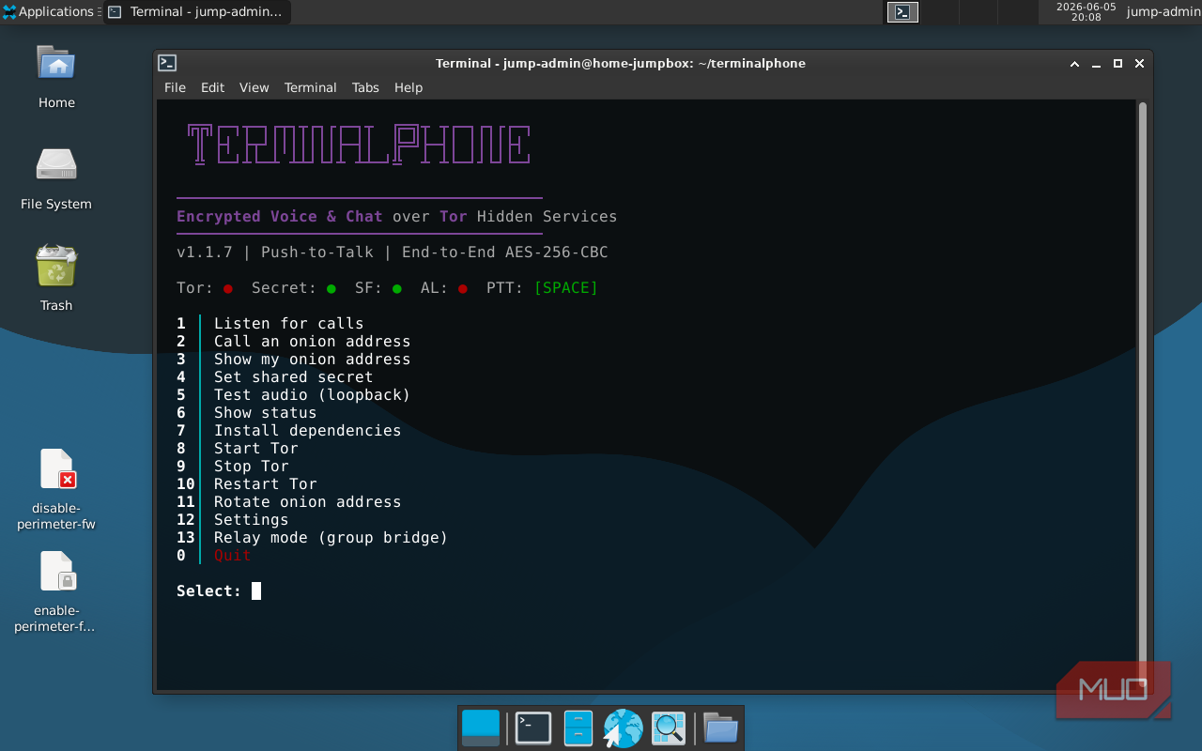Click the "Show my onion address" line
Image resolution: width=1202 pixels, height=751 pixels.
tap(312, 359)
